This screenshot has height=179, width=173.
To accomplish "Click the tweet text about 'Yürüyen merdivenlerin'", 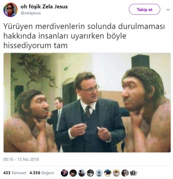I will pyautogui.click(x=84, y=36).
